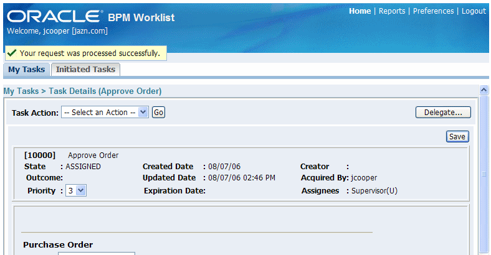The width and height of the screenshot is (491, 255).
Task: Click the Acquired By value jcooper
Action: point(364,178)
